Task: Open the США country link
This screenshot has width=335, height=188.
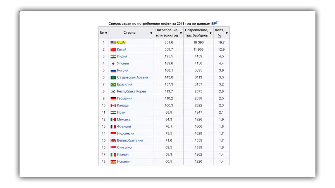Action: click(x=121, y=42)
